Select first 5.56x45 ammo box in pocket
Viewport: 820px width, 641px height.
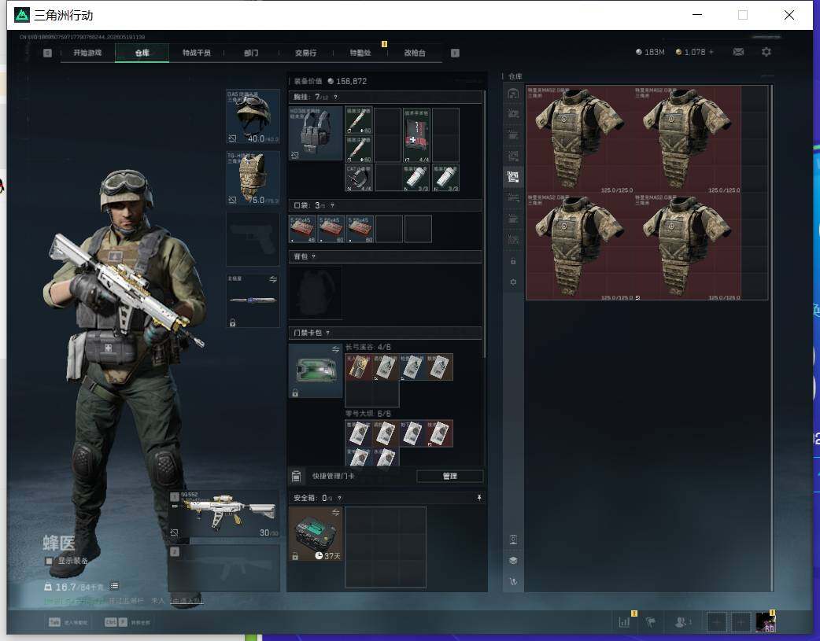coord(302,230)
